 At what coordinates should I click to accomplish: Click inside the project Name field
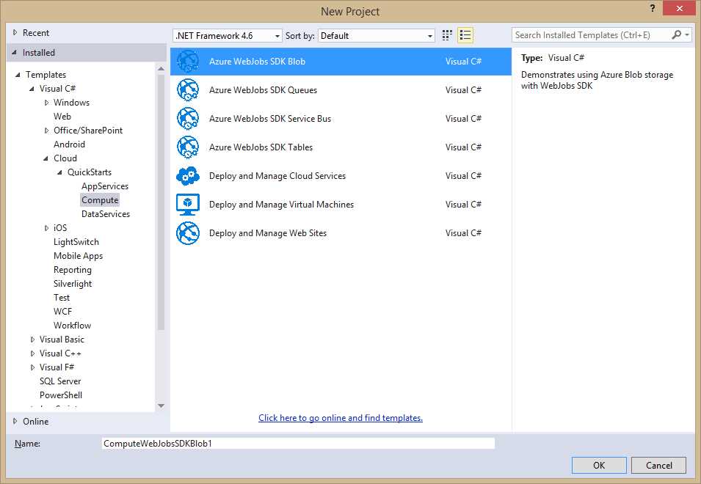[294, 443]
